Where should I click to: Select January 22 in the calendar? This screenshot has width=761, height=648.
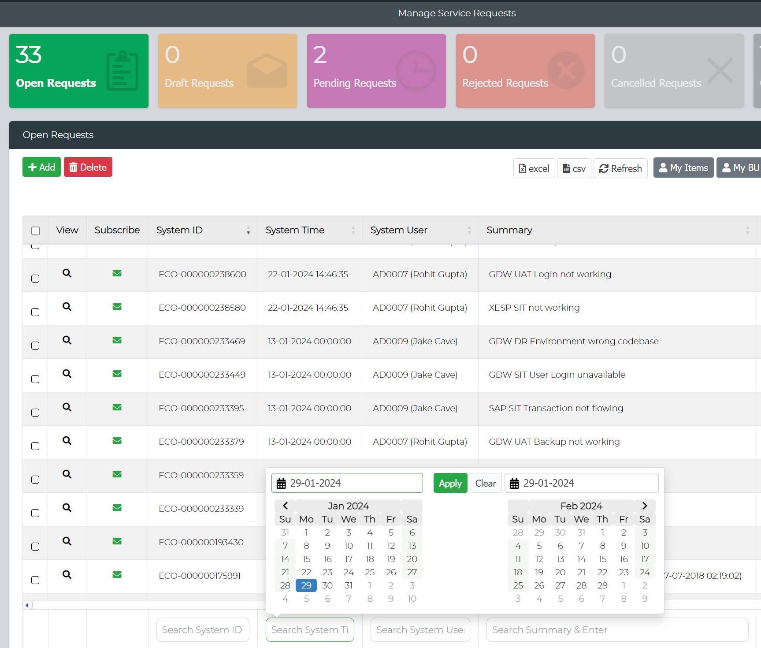[x=306, y=572]
